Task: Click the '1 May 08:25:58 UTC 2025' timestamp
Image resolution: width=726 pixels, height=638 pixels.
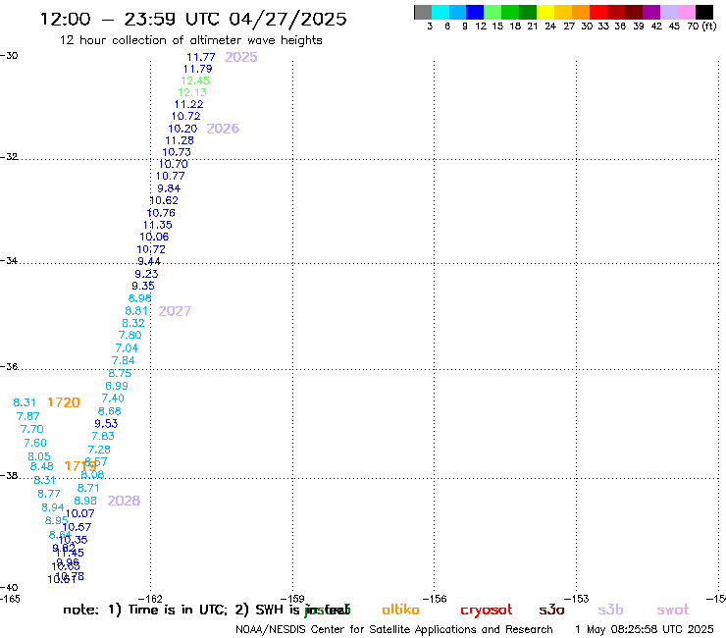Action: (x=645, y=629)
